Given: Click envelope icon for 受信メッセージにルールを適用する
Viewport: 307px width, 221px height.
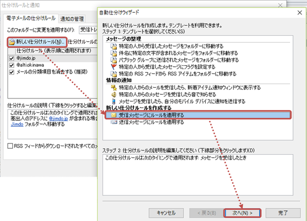Looking at the screenshot, I should point(114,115).
